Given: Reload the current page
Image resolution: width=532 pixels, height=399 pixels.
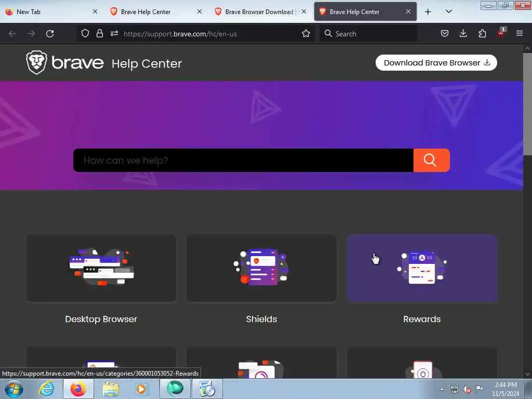Looking at the screenshot, I should pos(50,34).
